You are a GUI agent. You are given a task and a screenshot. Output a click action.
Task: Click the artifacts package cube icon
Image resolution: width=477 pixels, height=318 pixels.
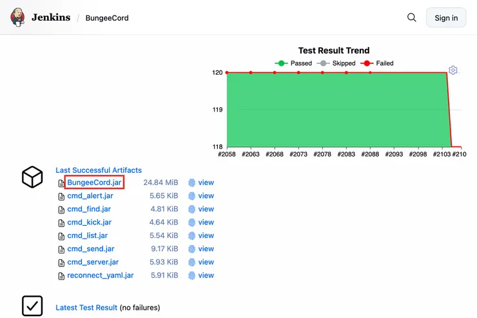(x=32, y=177)
